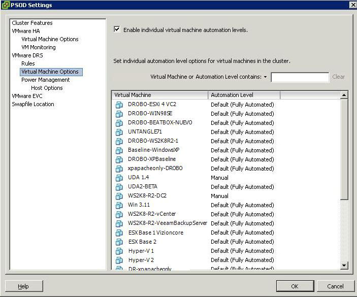Click the VM icon for DROBO-ESXi 4 VC2

coord(119,105)
